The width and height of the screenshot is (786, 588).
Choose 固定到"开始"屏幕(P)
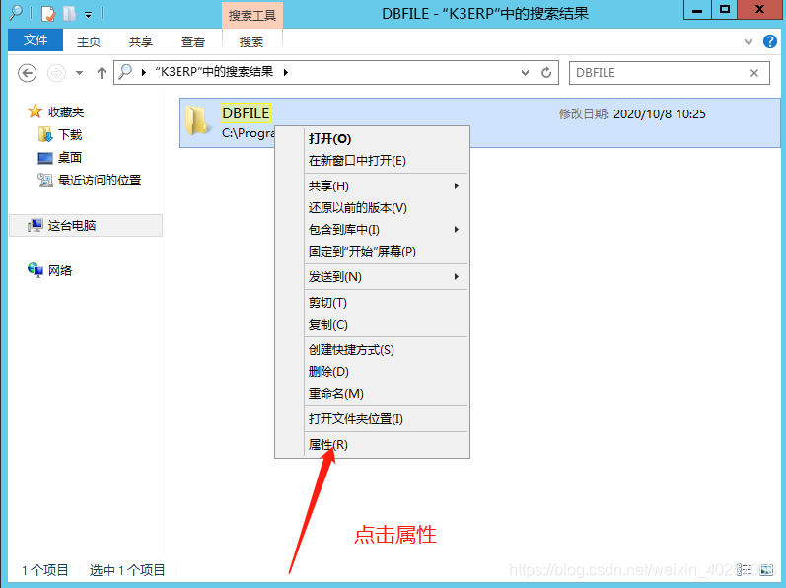coord(372,252)
